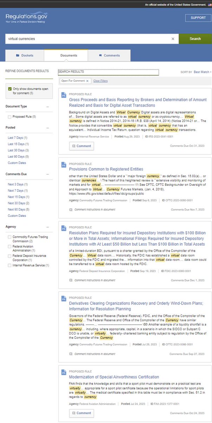Toggle Only show documents open for comment

coord(10,89)
